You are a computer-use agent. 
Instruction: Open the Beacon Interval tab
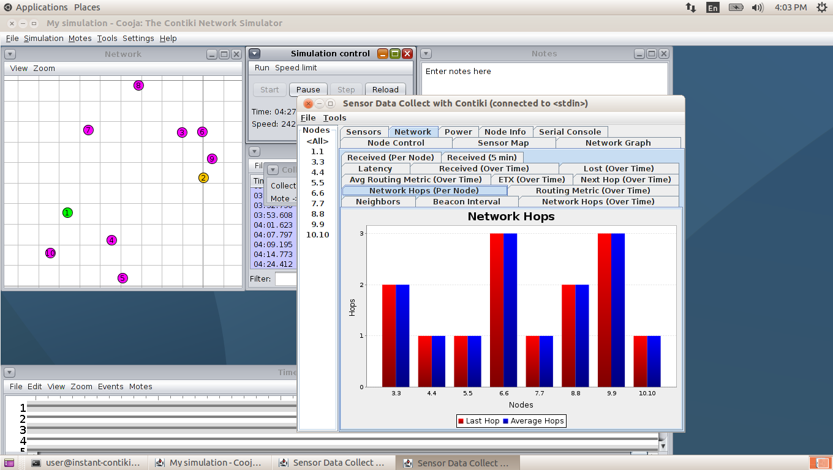click(467, 201)
